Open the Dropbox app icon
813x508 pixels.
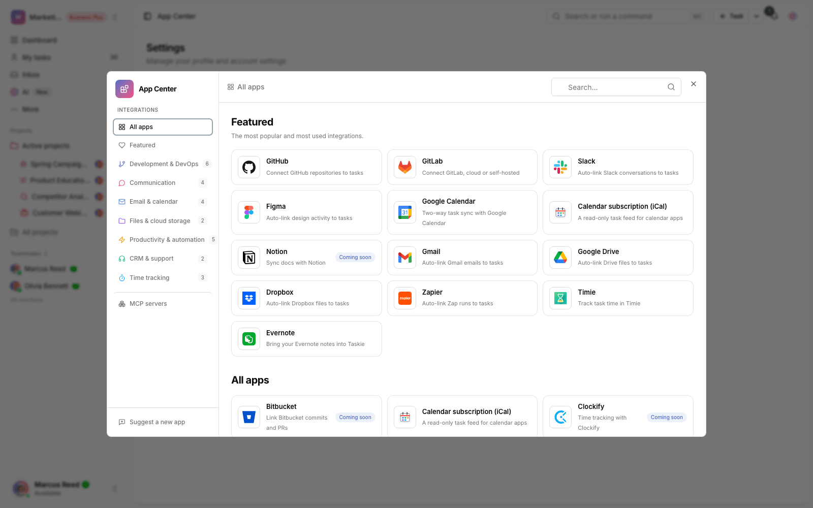click(249, 298)
